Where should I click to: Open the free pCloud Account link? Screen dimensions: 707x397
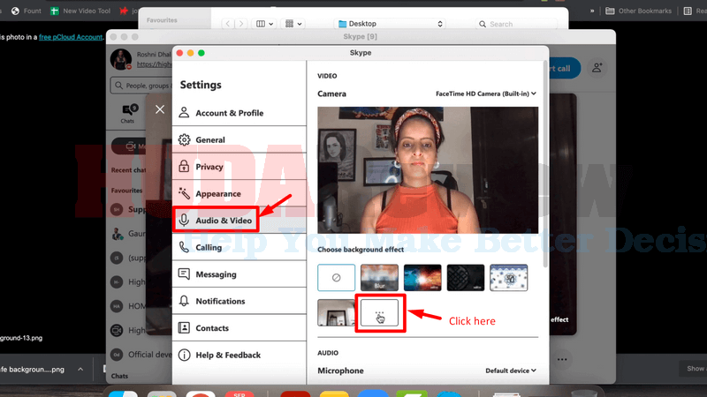pos(71,37)
